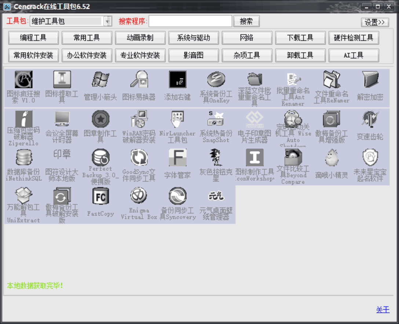Screen dimensions: 399x324
Task: Open the 字体管家 font manager
Action: (x=177, y=157)
